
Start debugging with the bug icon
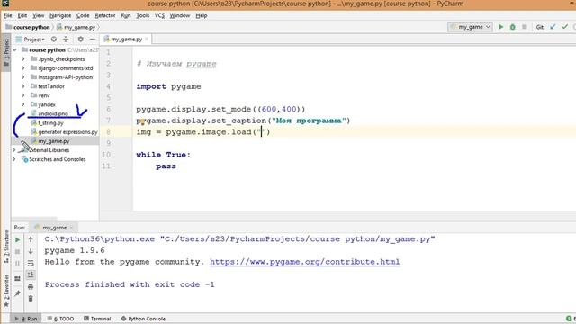click(x=512, y=27)
